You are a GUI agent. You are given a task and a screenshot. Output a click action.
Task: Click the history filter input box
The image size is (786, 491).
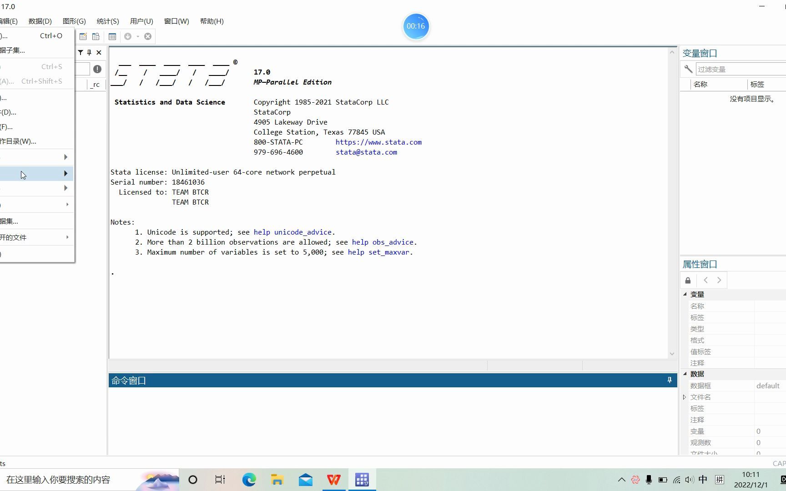(83, 69)
